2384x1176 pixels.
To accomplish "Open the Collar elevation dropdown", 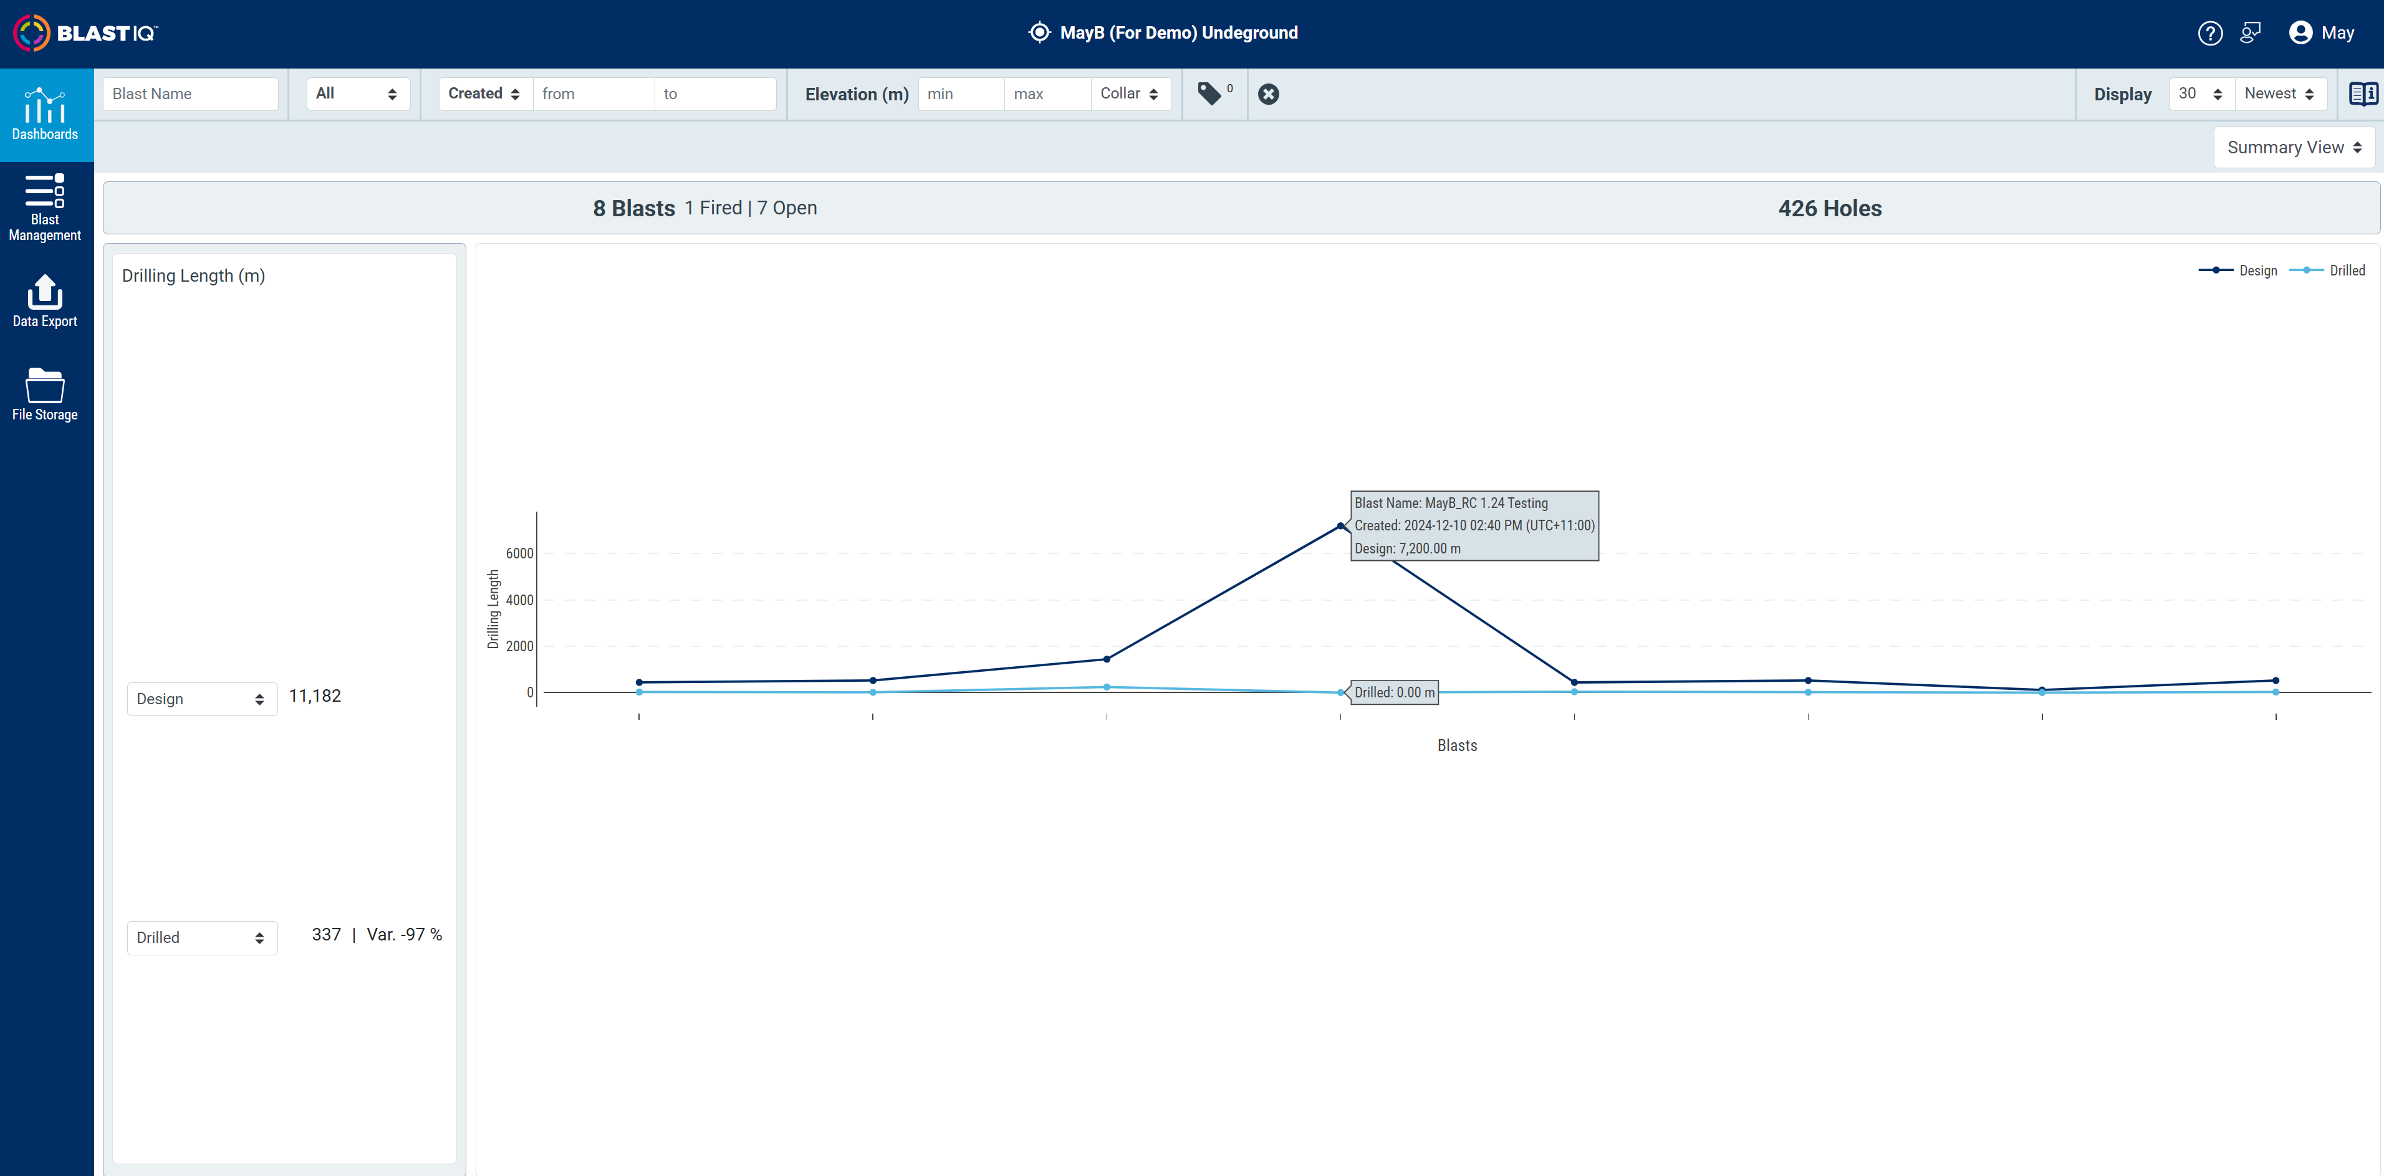I will tap(1129, 93).
